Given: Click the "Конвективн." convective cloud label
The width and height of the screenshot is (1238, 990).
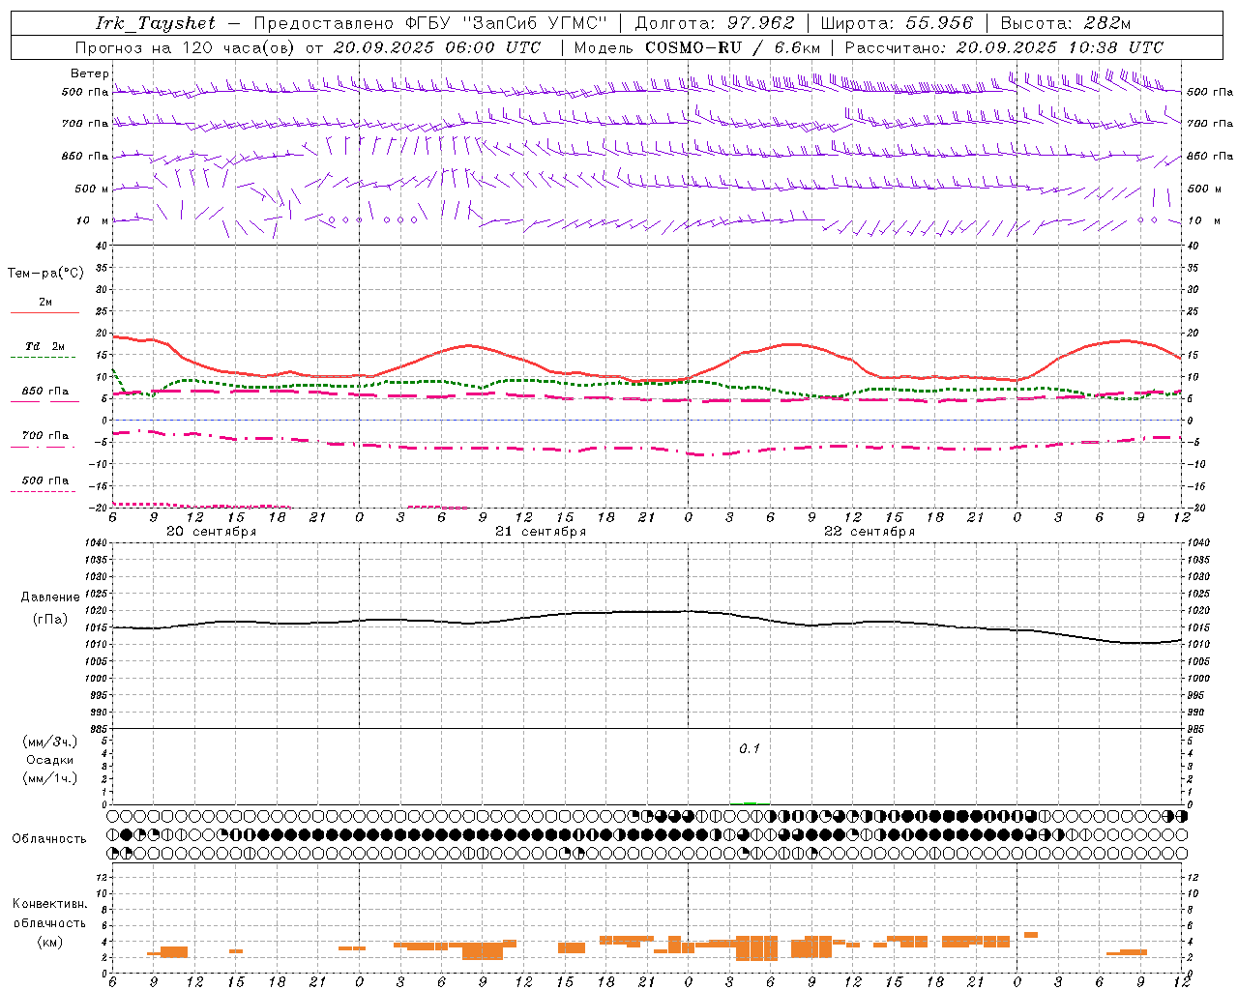Looking at the screenshot, I should tap(49, 904).
